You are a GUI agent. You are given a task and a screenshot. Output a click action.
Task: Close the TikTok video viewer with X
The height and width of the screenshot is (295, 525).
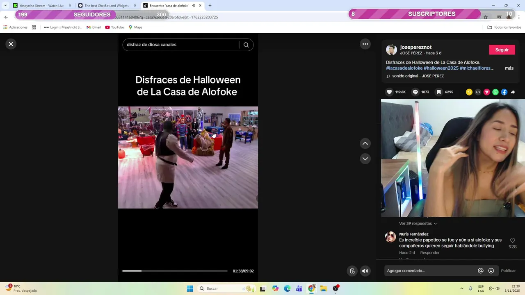(x=11, y=44)
